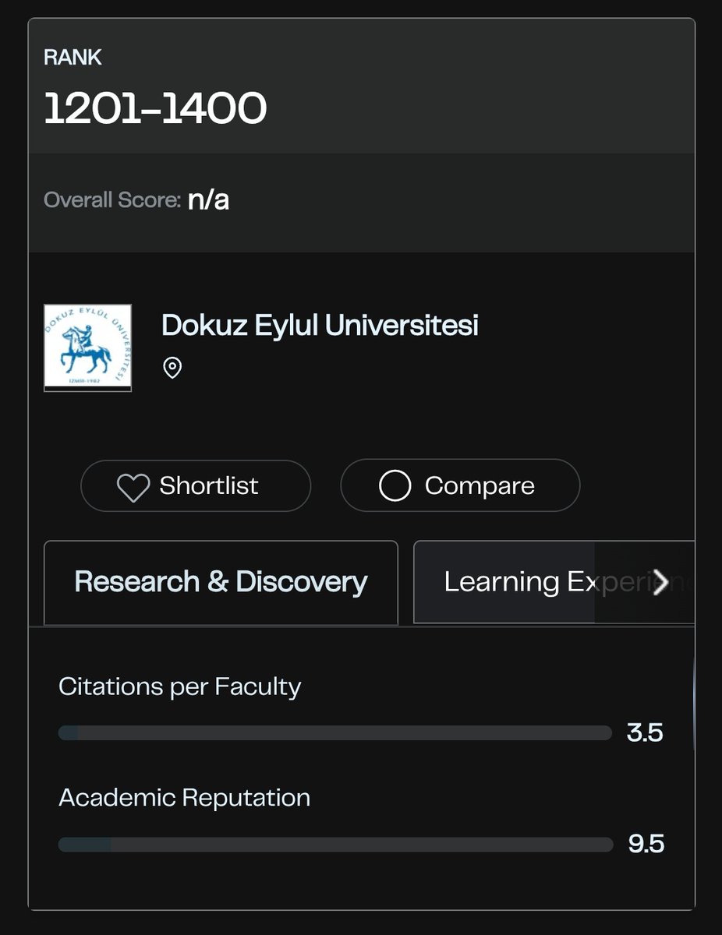Click the 9.5 reputation score
This screenshot has height=935, width=722.
[646, 845]
